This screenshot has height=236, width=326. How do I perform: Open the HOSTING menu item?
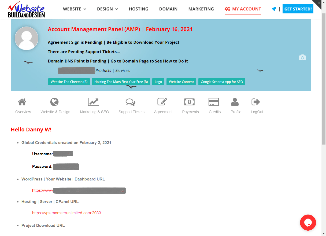click(139, 9)
